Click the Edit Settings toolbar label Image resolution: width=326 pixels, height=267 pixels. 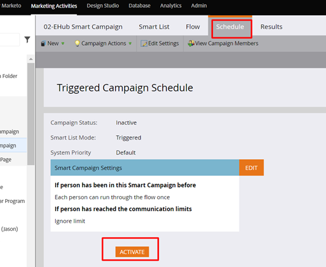[x=163, y=43]
